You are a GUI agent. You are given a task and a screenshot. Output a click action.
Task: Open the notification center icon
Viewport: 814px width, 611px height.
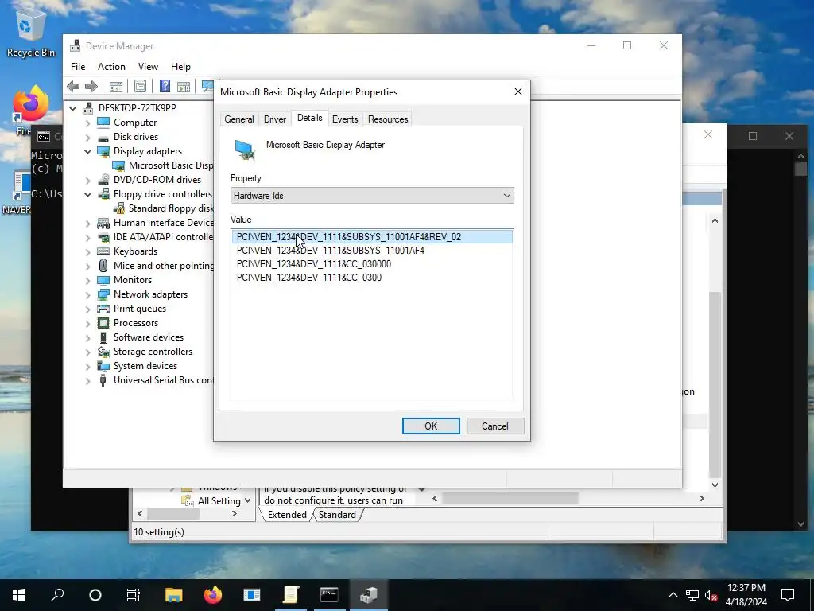click(x=788, y=595)
